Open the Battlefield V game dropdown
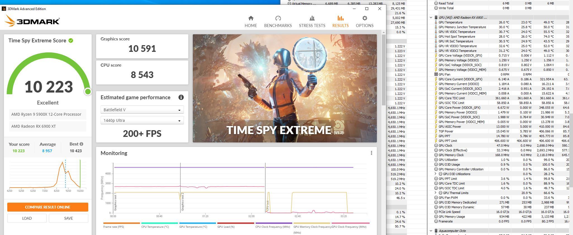Viewport: 573px width, 235px height. tap(142, 110)
